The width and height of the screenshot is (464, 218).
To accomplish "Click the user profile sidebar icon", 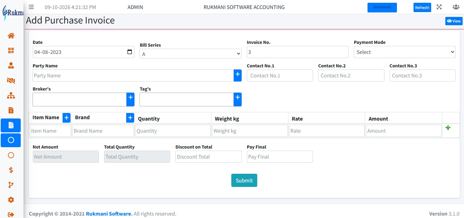I will click(x=11, y=65).
